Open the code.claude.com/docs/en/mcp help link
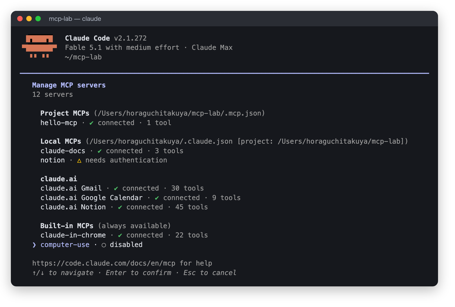Screen dimensions: 455x307 (x=104, y=263)
